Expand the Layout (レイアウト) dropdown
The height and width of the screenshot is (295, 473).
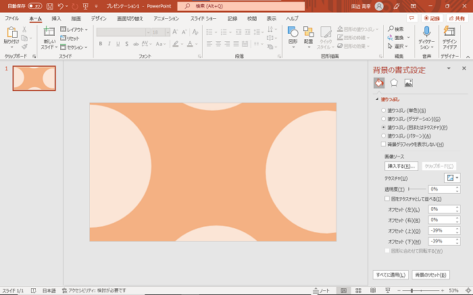point(73,30)
